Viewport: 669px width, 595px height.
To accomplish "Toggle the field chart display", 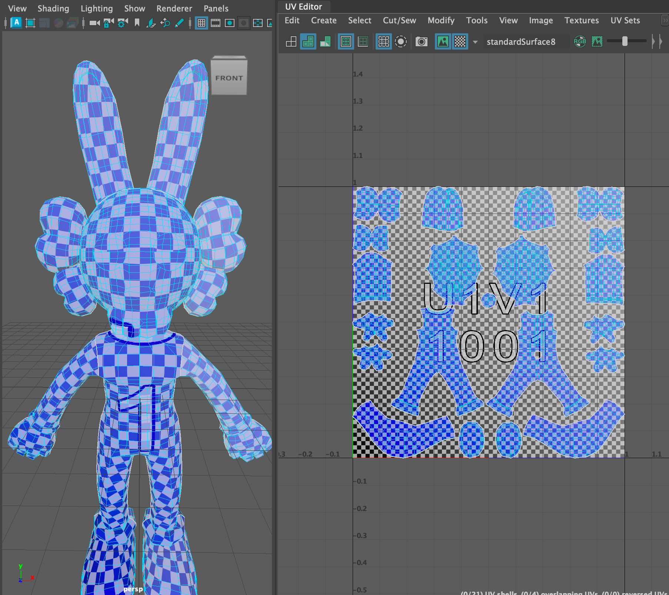I will 258,23.
